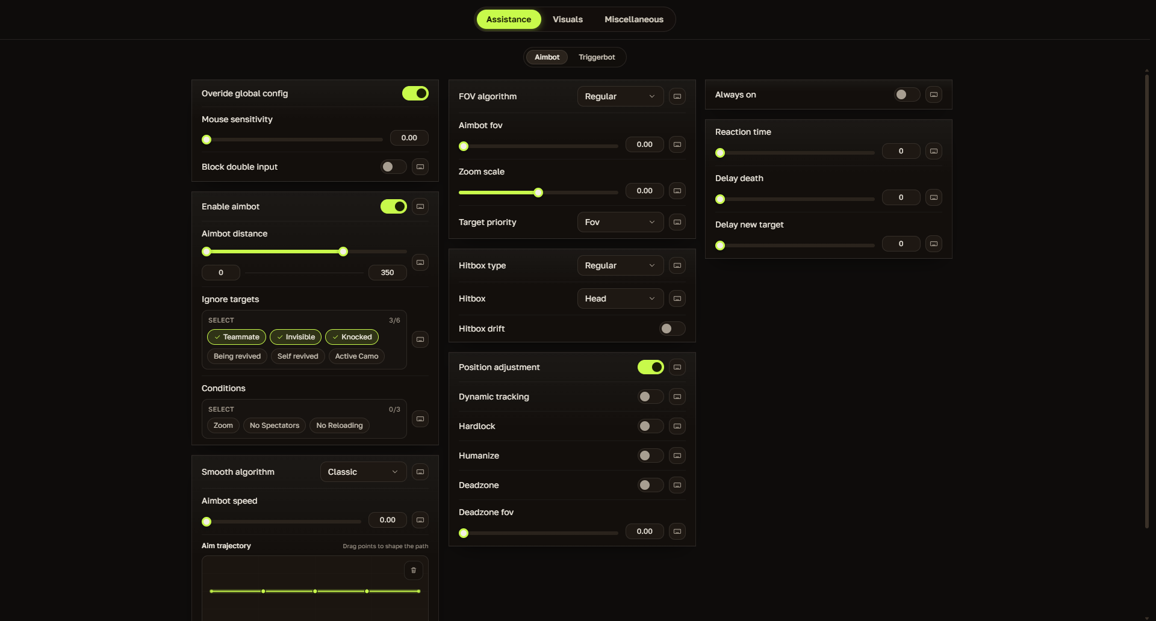Click the Deadzone fov value field
This screenshot has width=1156, height=621.
tap(645, 531)
